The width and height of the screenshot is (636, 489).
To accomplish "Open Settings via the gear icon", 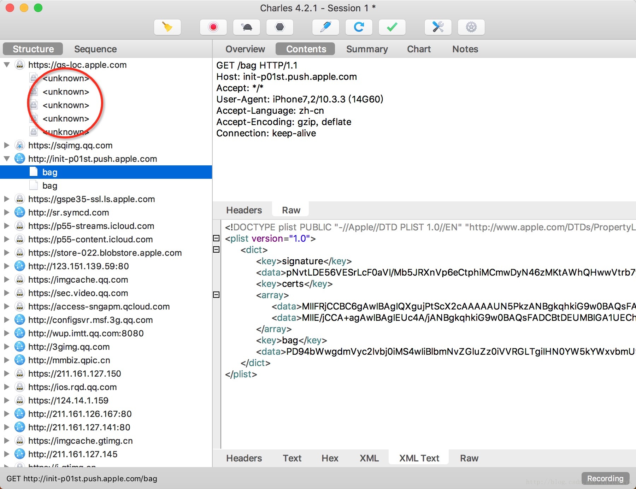I will pos(471,27).
